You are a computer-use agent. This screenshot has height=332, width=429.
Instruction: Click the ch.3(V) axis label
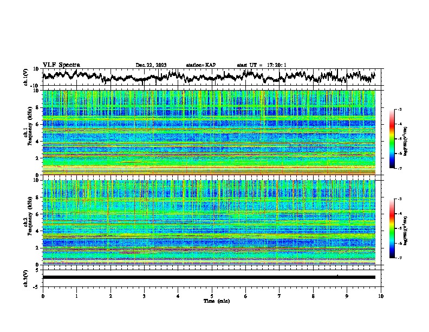(26, 278)
